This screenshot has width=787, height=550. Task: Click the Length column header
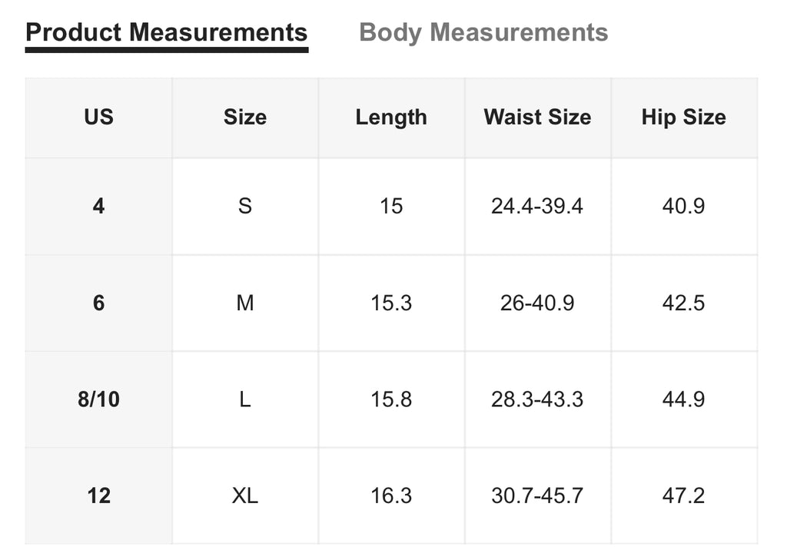[391, 118]
